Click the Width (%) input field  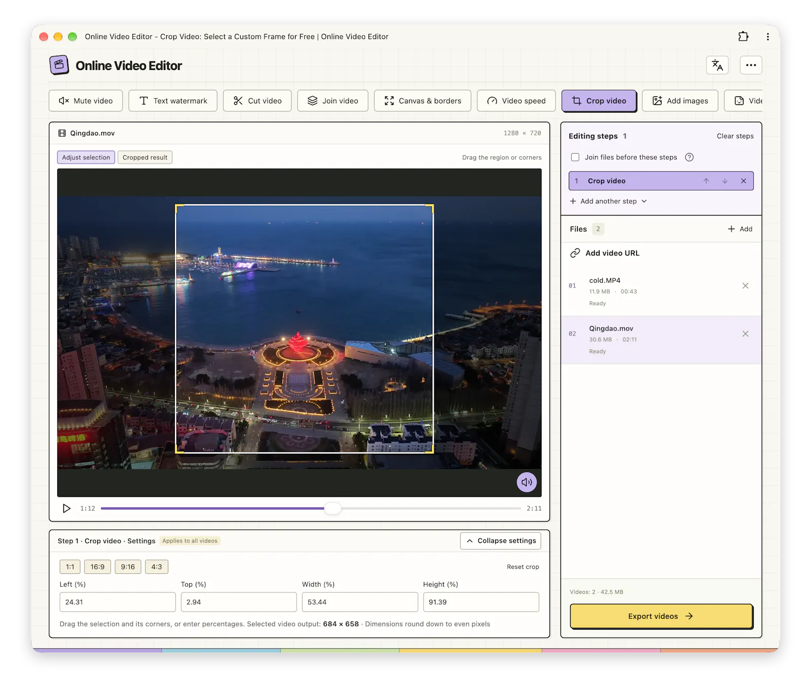(360, 602)
